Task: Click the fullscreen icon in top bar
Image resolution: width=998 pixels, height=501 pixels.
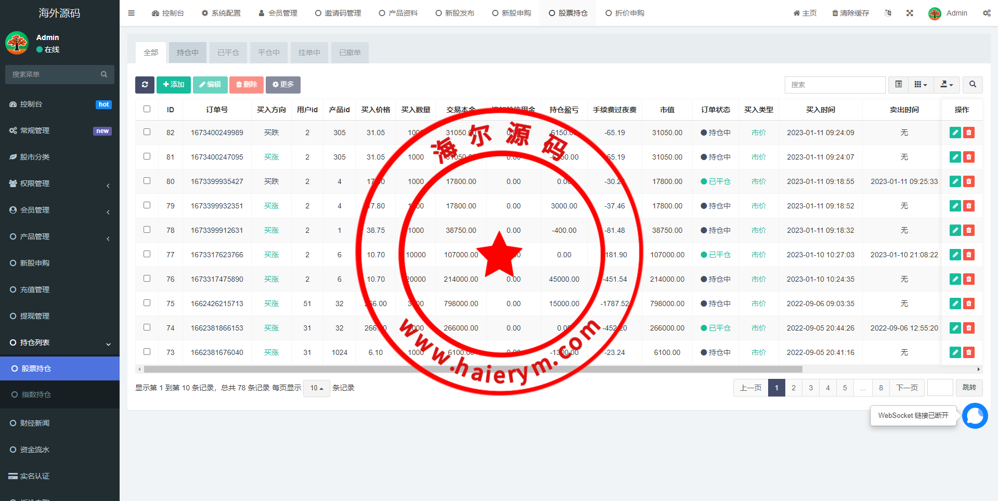Action: (x=910, y=13)
